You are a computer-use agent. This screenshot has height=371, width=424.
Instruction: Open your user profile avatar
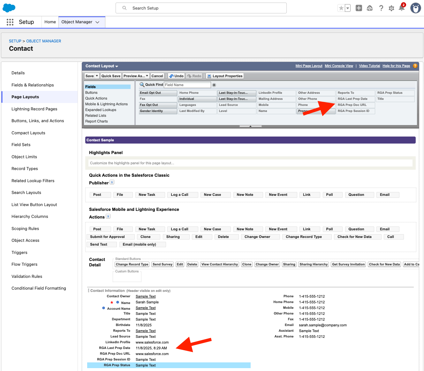click(415, 8)
